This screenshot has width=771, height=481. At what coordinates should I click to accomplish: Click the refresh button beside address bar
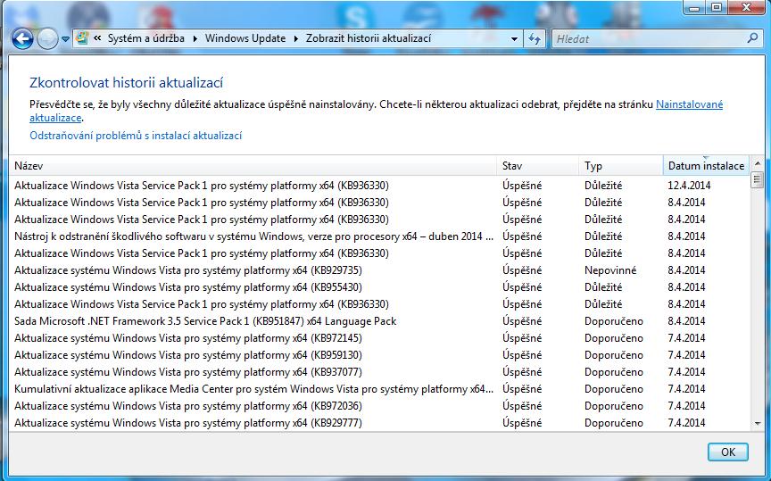coord(535,38)
